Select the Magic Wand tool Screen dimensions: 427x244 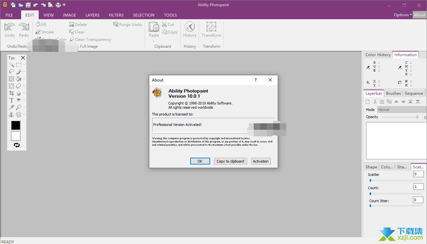click(11, 65)
